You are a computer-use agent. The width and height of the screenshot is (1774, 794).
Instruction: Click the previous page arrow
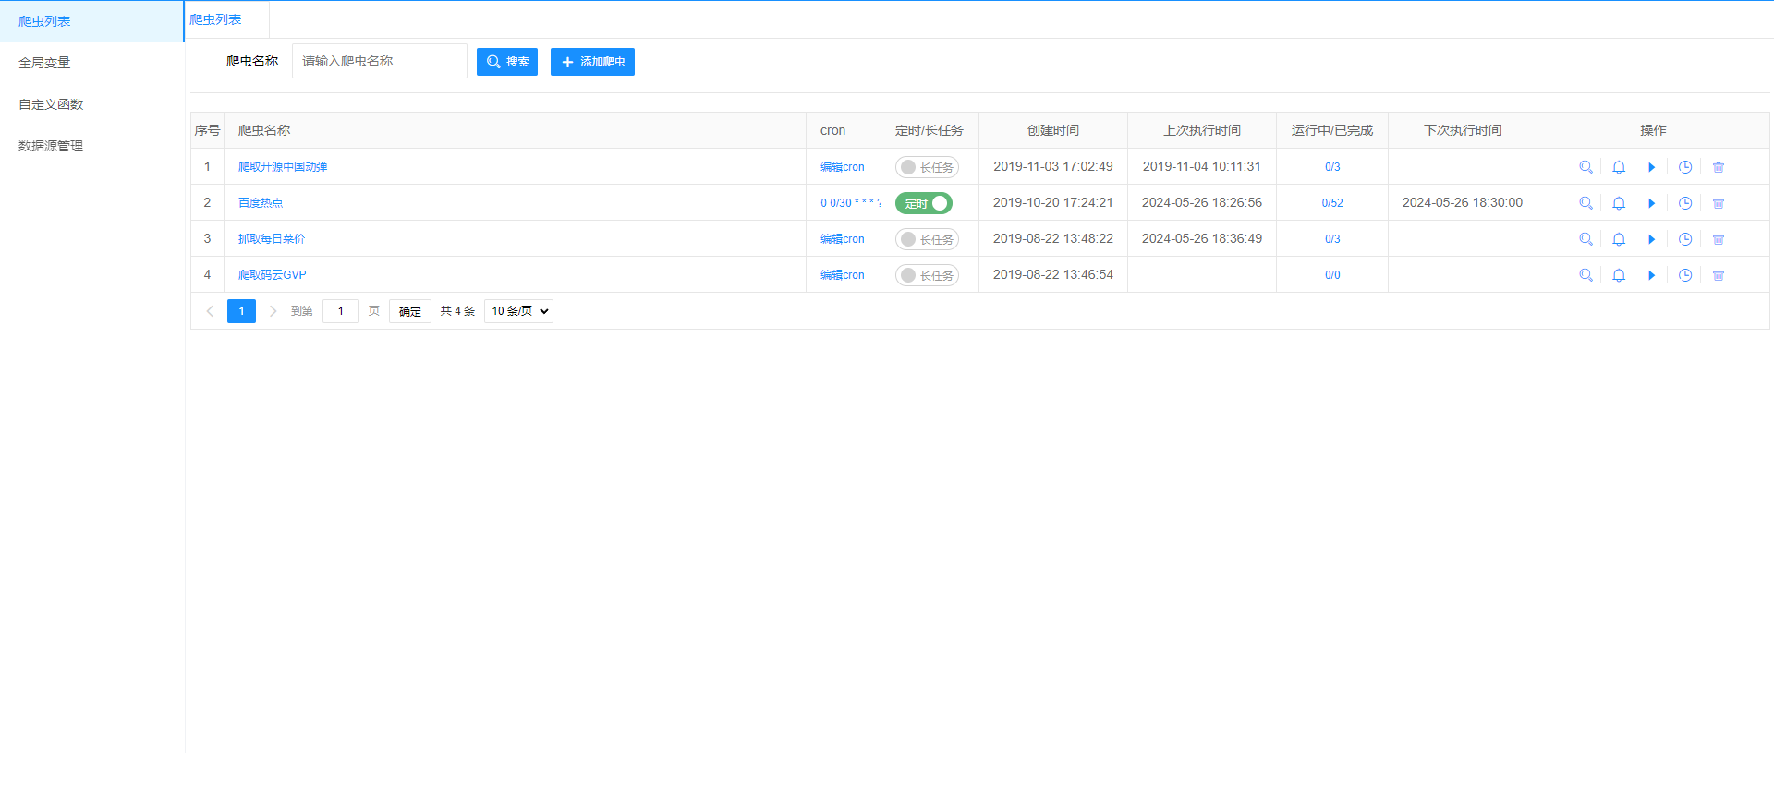[x=210, y=311]
